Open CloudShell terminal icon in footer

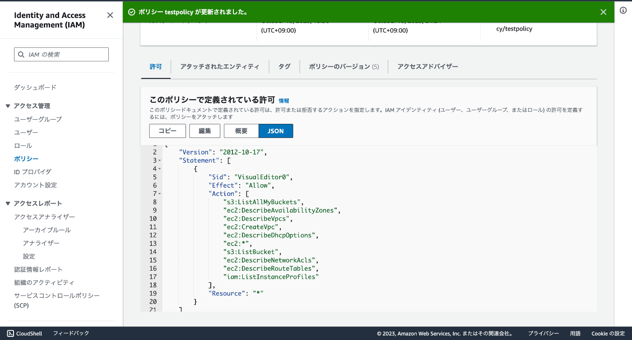coord(10,333)
